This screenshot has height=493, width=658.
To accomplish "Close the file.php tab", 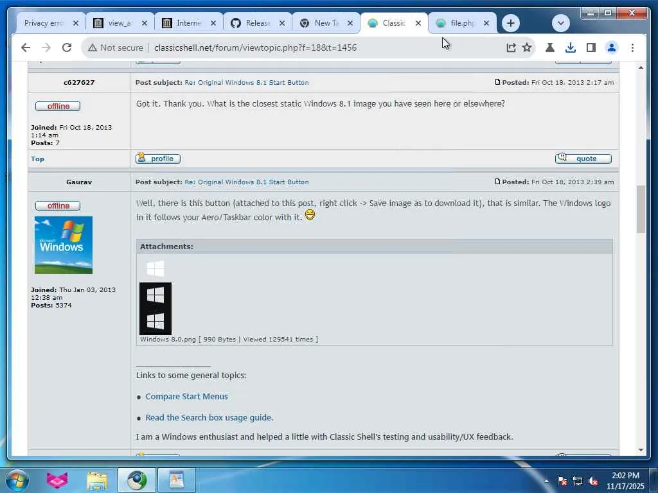I will pyautogui.click(x=486, y=23).
